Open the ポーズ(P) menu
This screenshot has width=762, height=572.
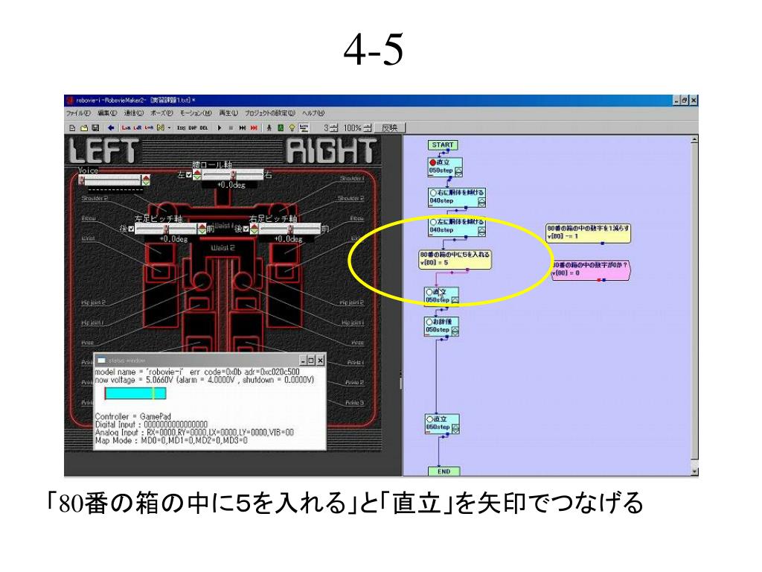point(161,113)
